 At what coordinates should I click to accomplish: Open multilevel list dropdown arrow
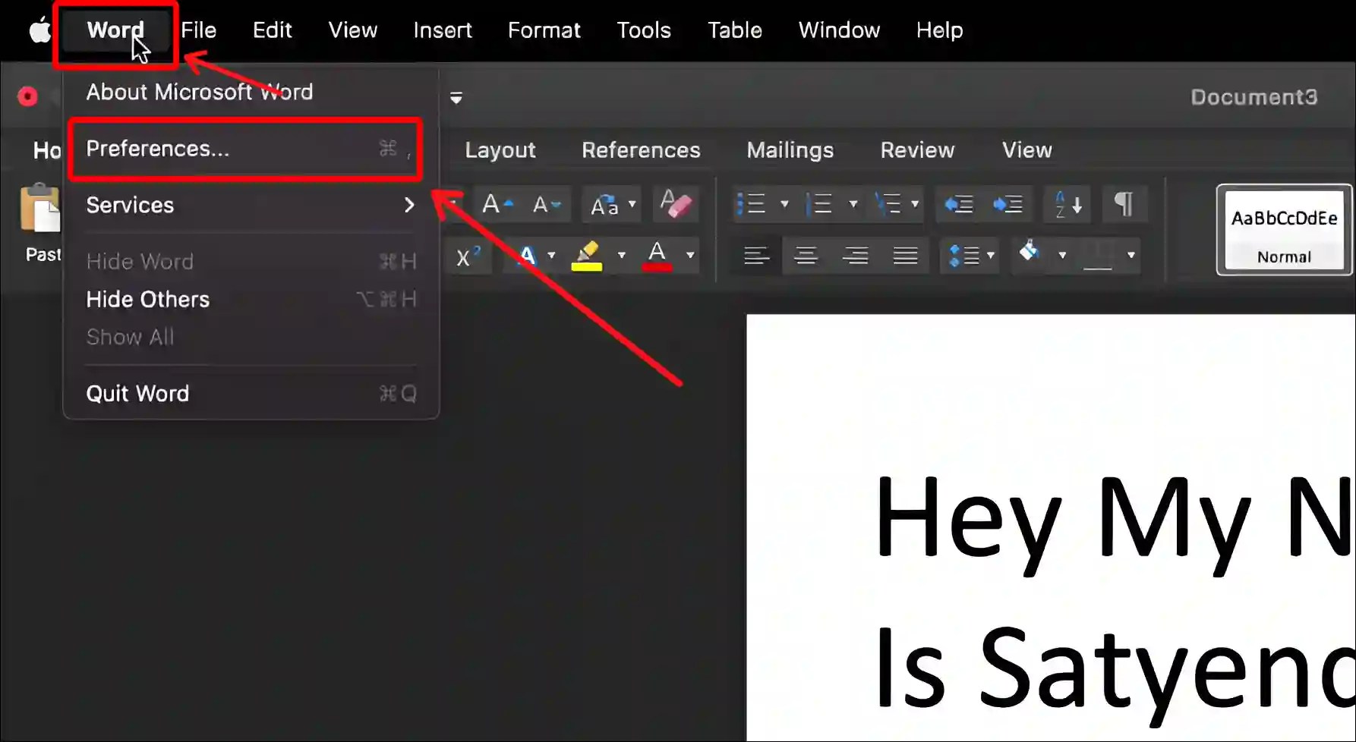tap(915, 204)
